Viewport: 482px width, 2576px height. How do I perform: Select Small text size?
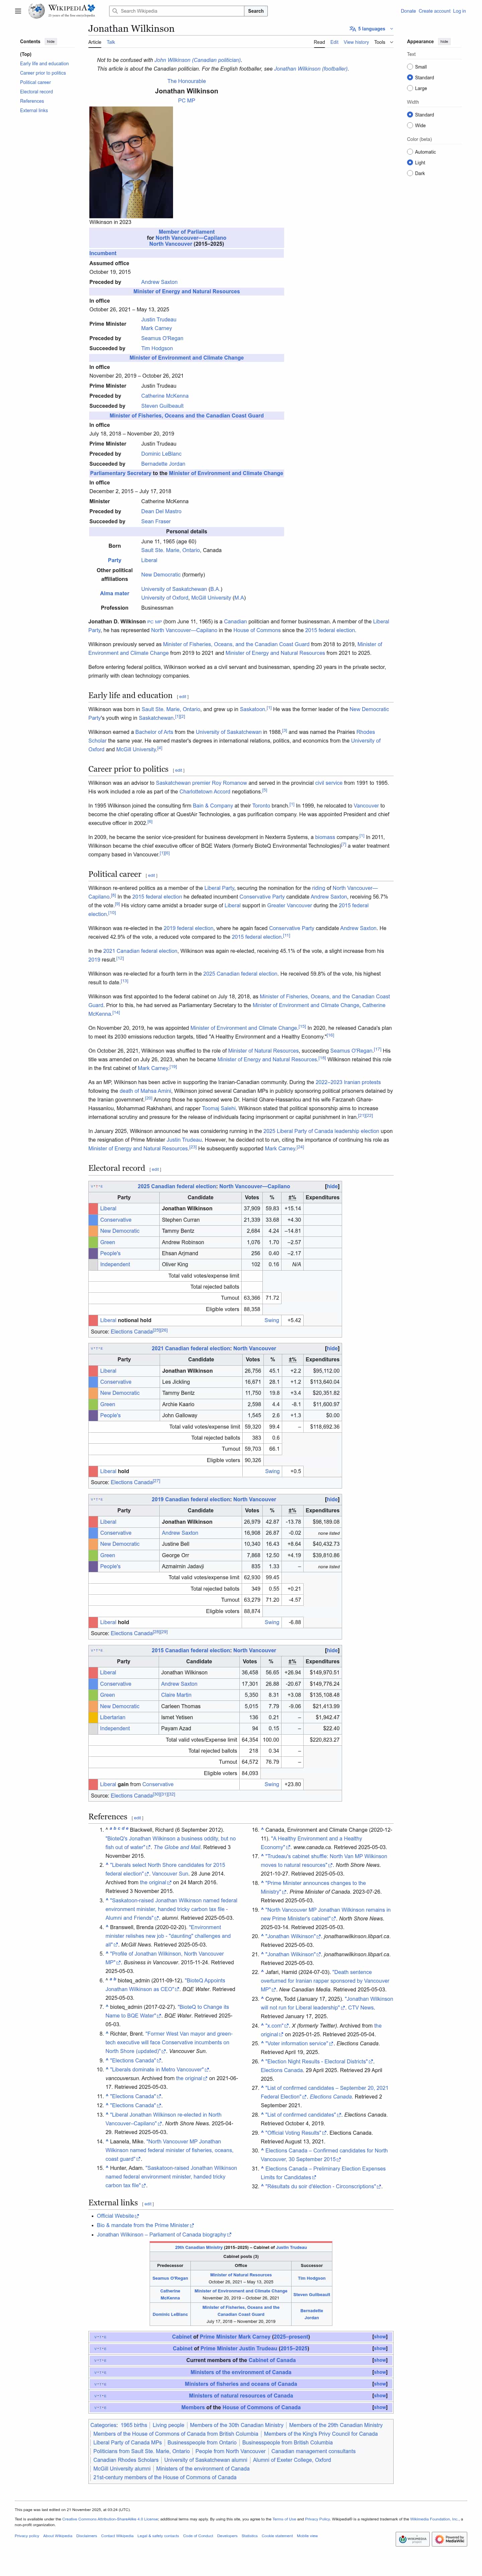click(x=410, y=67)
